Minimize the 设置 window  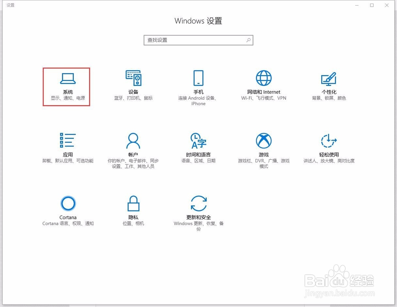[x=357, y=5]
